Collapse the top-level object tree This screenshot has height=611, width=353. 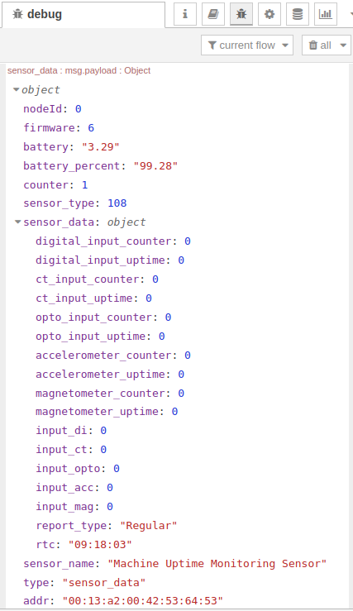pyautogui.click(x=16, y=89)
